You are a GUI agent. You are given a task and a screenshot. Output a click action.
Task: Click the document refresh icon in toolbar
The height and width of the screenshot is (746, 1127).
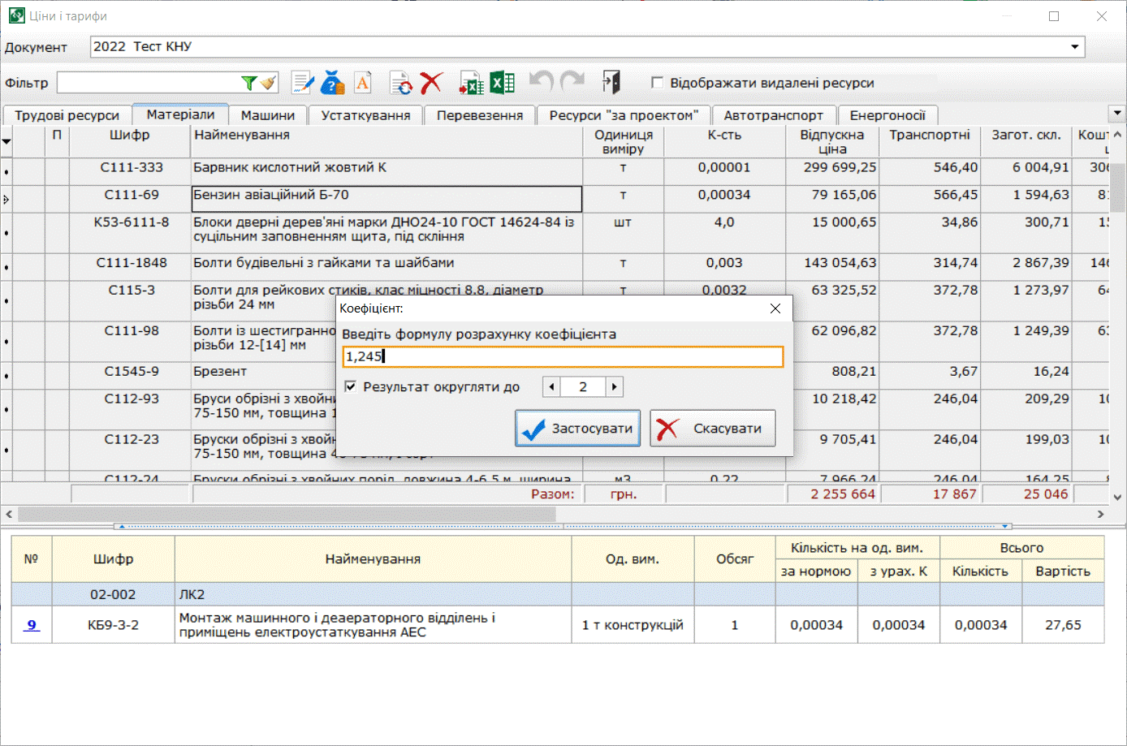pyautogui.click(x=400, y=83)
